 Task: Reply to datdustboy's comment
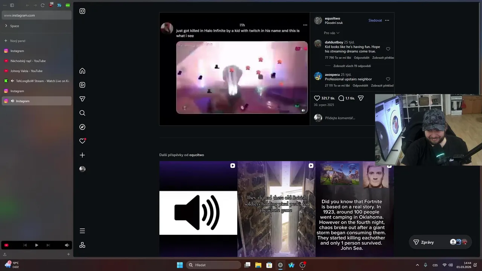361,58
